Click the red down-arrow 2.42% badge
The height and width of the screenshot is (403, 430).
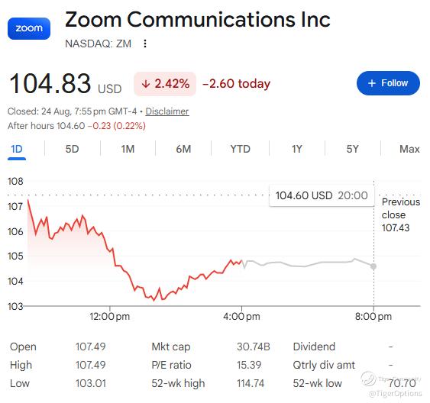[165, 84]
